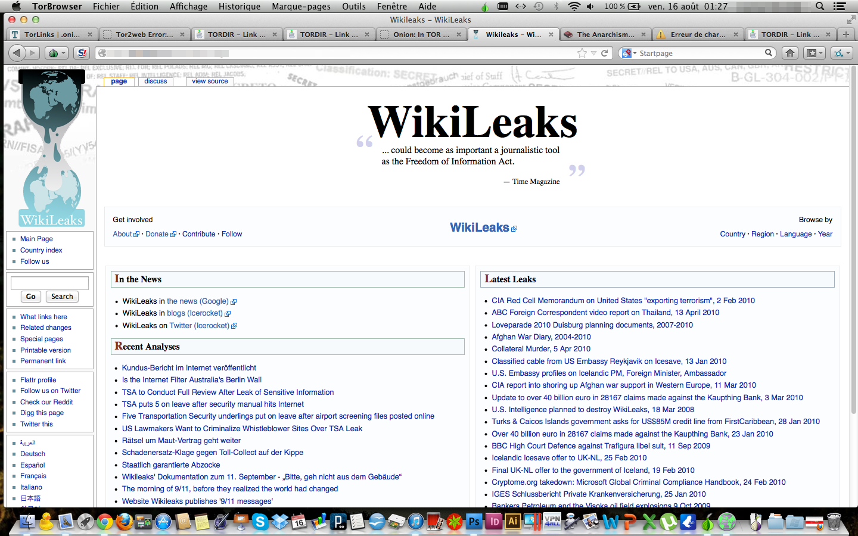Open the search engine selector dropdown
Image resolution: width=858 pixels, height=536 pixels.
(x=629, y=53)
